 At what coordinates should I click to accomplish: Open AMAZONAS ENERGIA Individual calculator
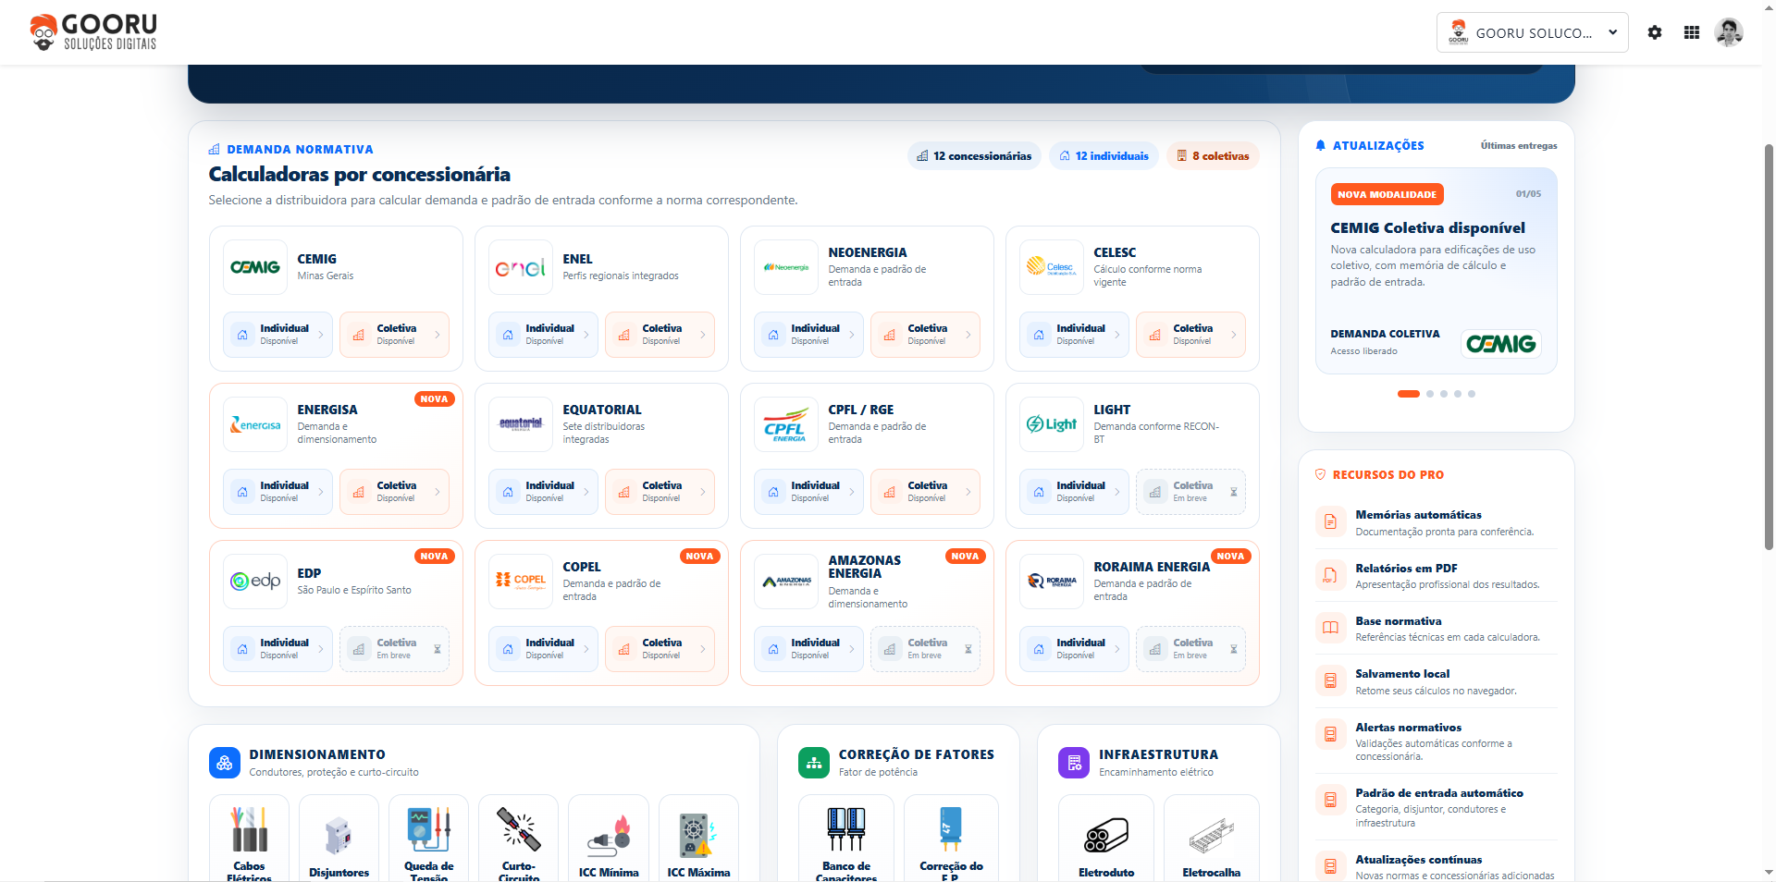click(x=808, y=649)
